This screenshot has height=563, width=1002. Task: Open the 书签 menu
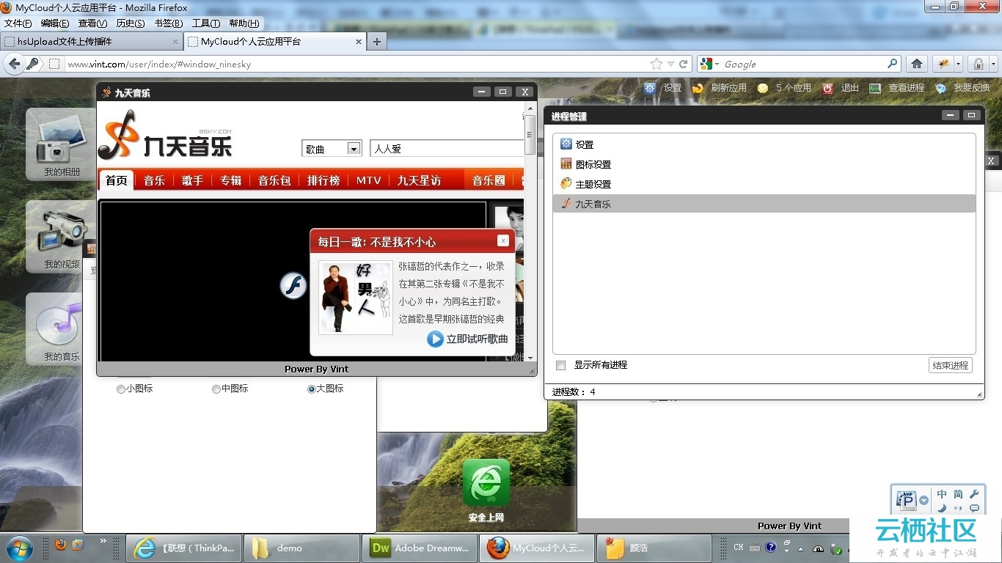(x=169, y=23)
